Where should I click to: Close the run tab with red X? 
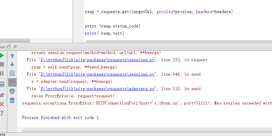[1, 104]
